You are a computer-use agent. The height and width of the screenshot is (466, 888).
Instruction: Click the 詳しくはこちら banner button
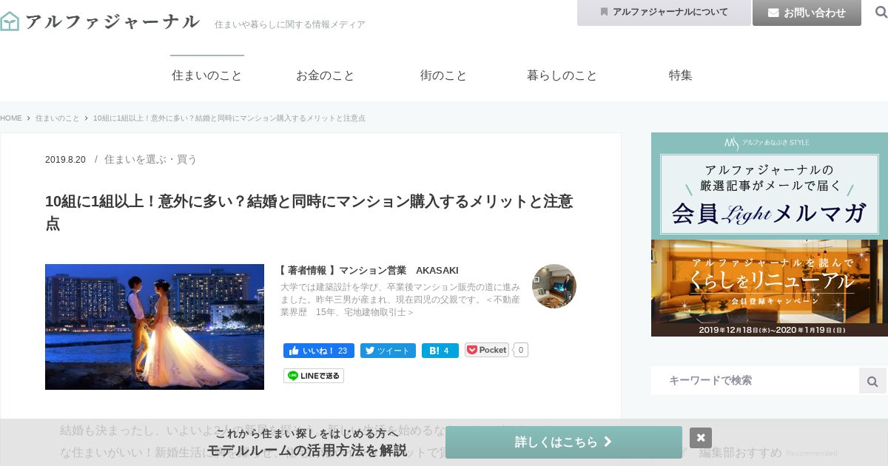click(x=564, y=442)
